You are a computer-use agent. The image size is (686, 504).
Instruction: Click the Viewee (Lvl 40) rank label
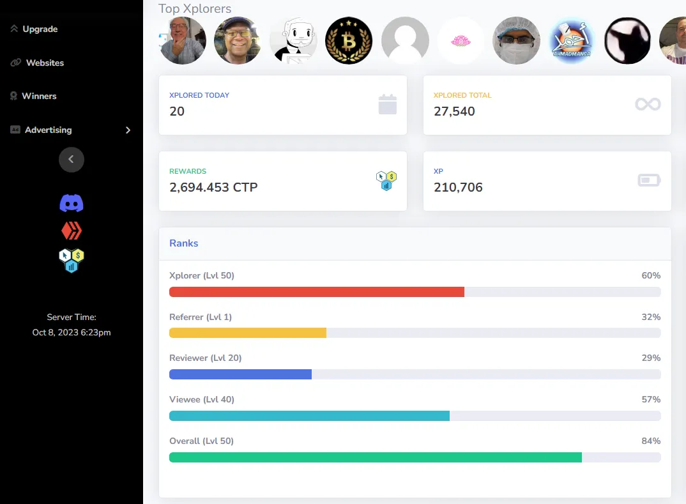[x=202, y=399]
